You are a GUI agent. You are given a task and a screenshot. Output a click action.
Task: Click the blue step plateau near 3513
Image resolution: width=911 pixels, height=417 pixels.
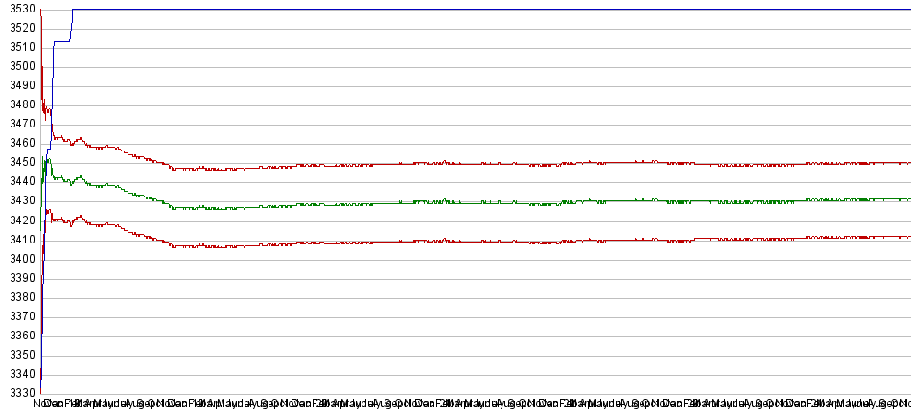coord(61,41)
